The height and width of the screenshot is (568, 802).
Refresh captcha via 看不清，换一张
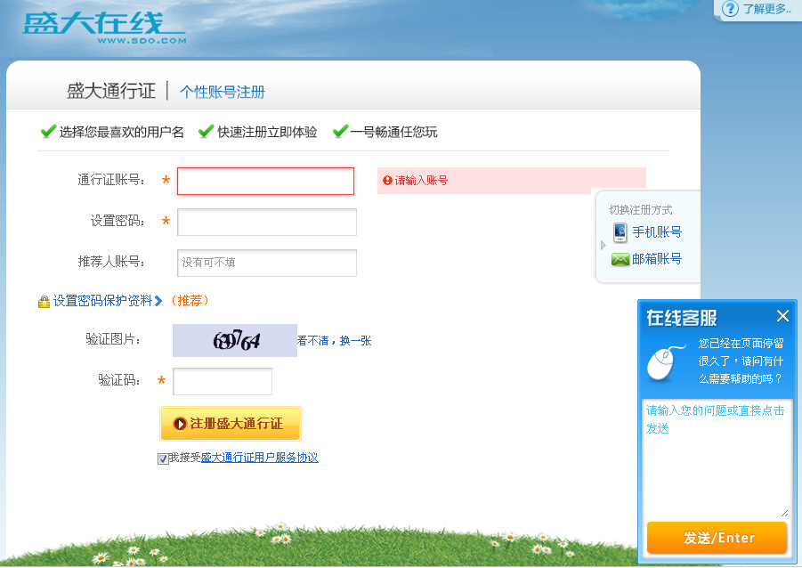[334, 341]
